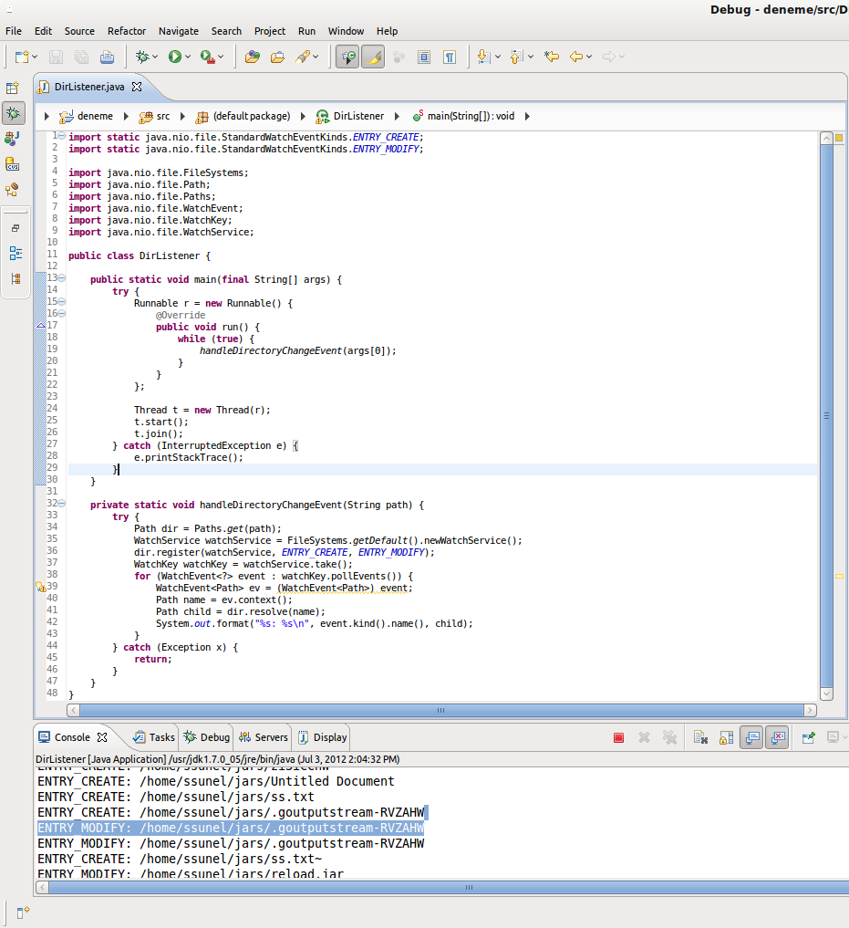This screenshot has height=928, width=849.
Task: Toggle Show Whitespace Characters pilcrow button
Action: pos(450,57)
